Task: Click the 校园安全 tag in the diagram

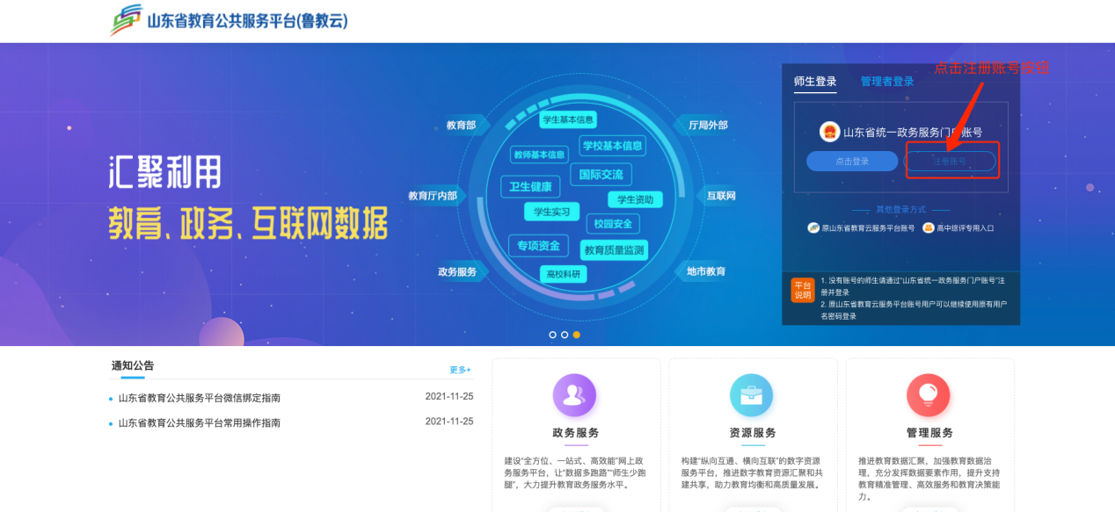Action: (x=613, y=224)
